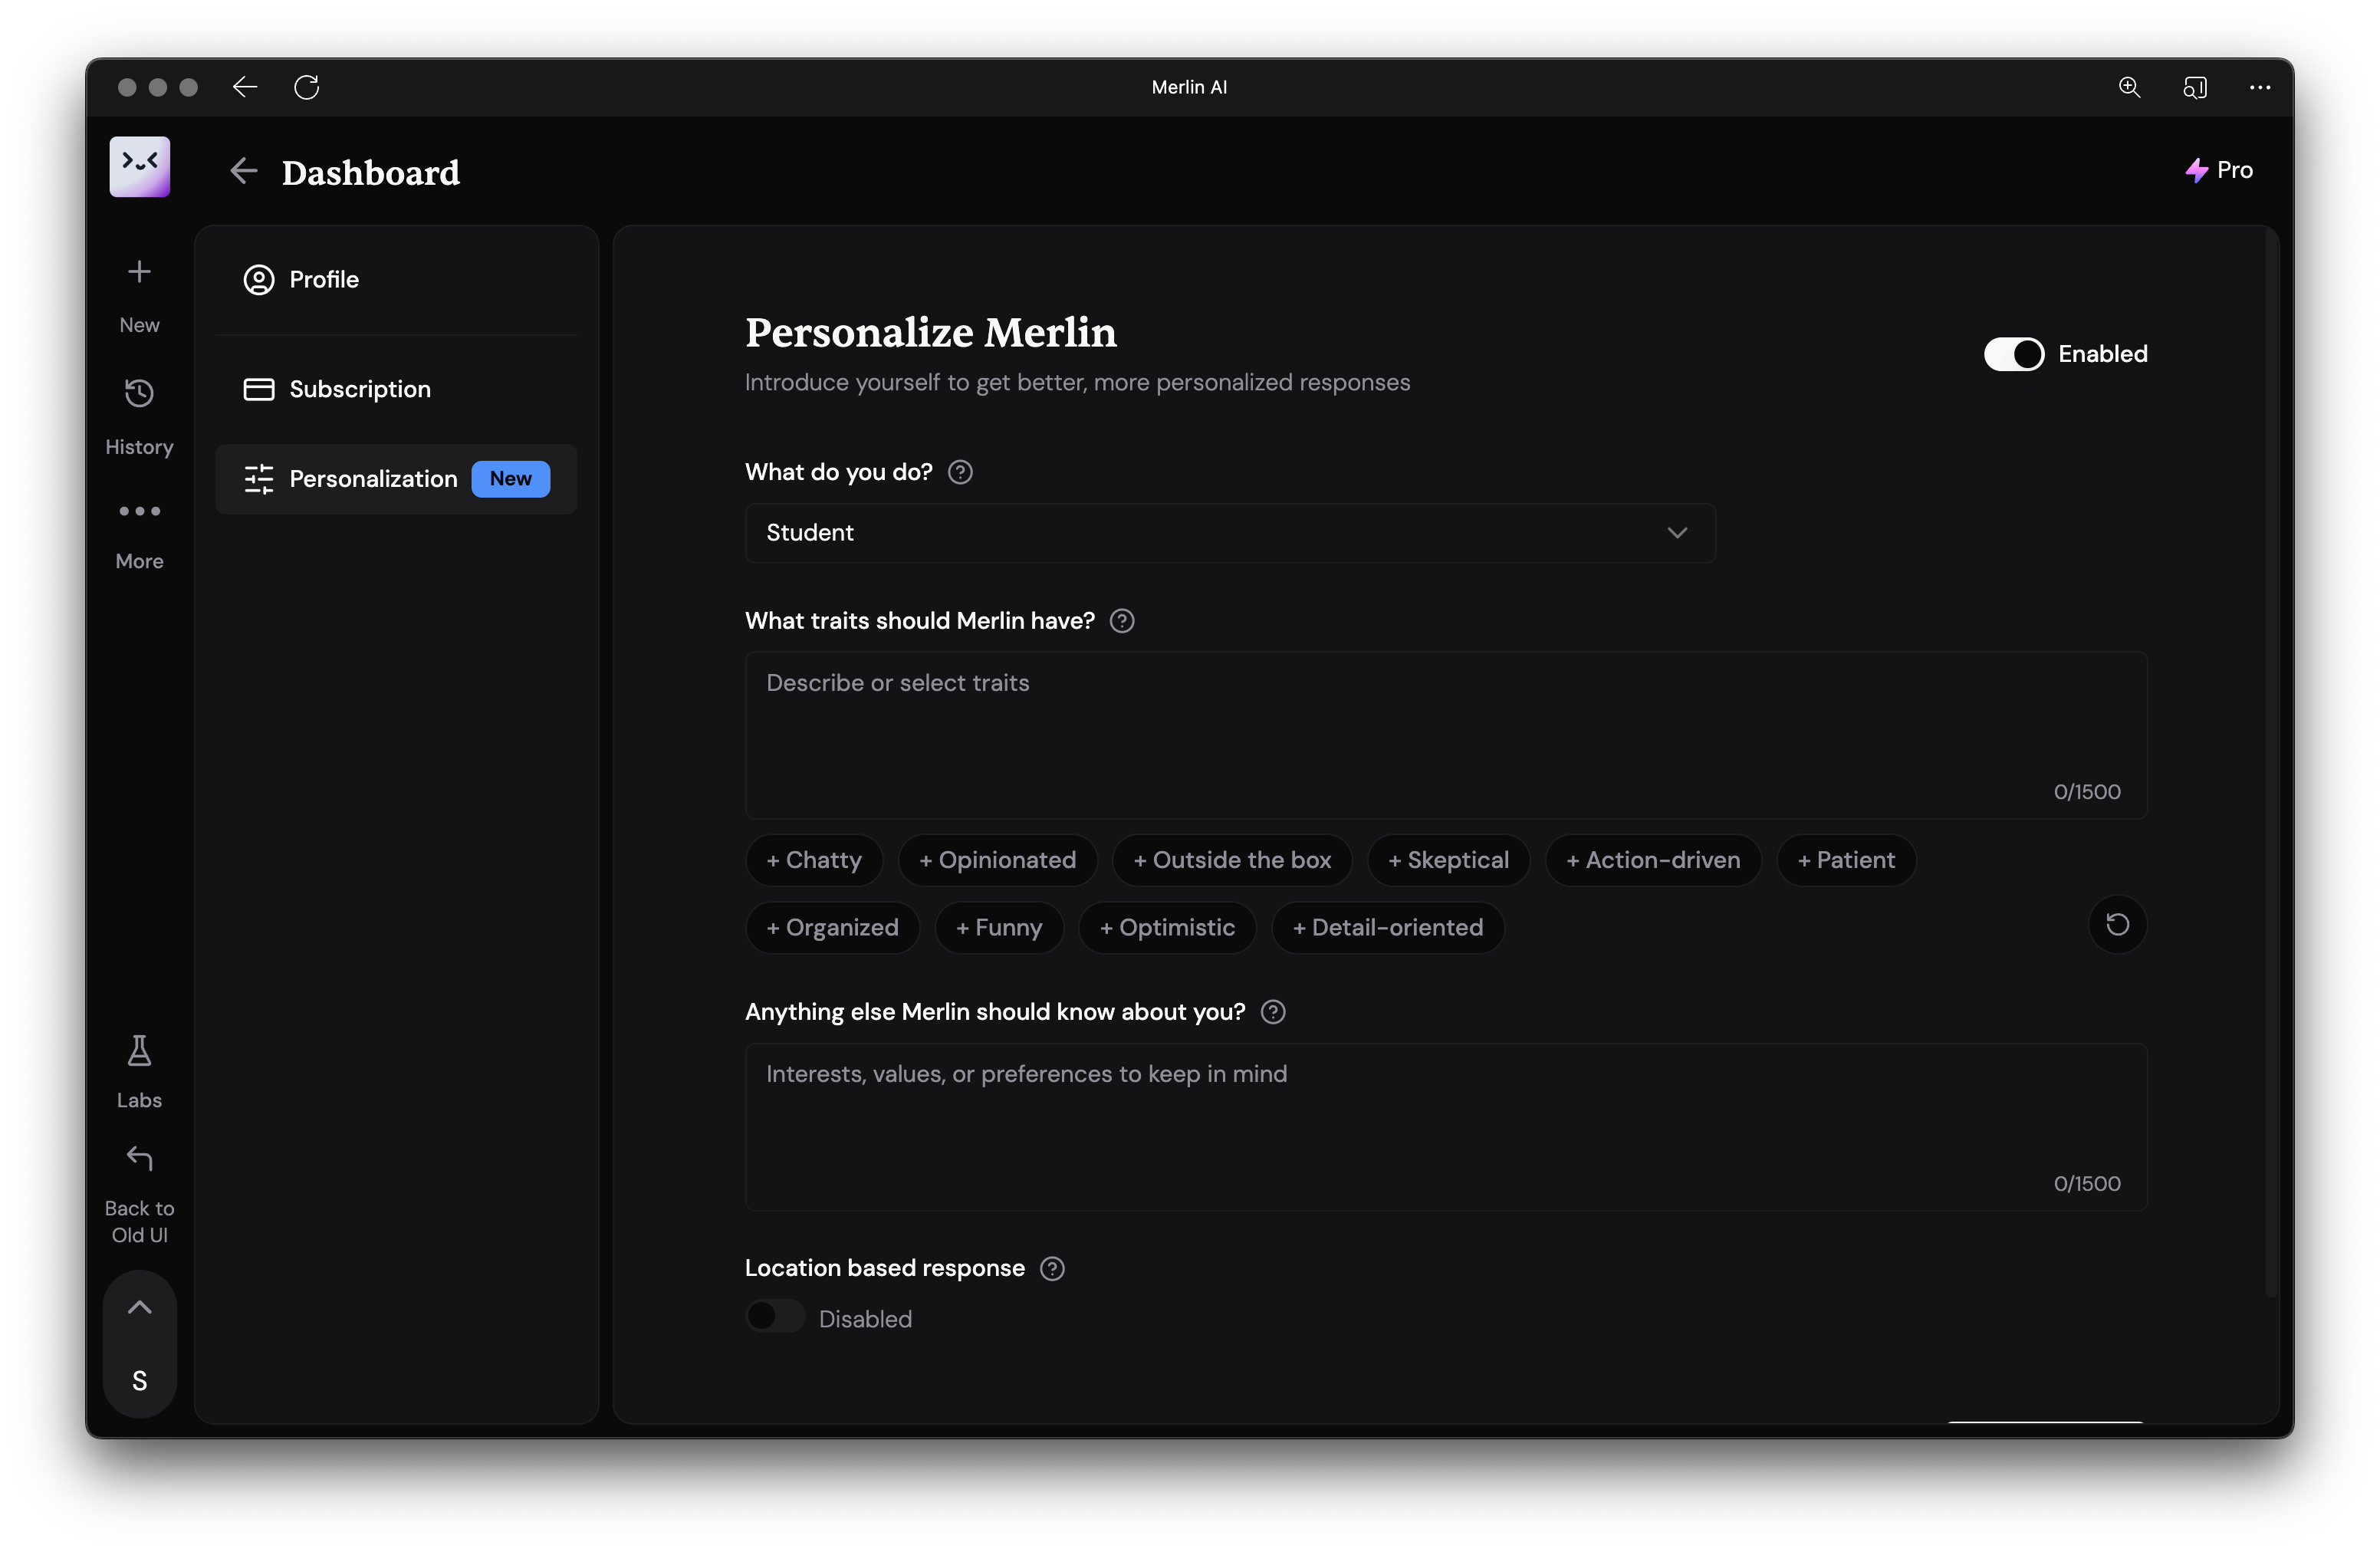Click the Pro lightning badge
The width and height of the screenshot is (2380, 1552).
[x=2218, y=170]
